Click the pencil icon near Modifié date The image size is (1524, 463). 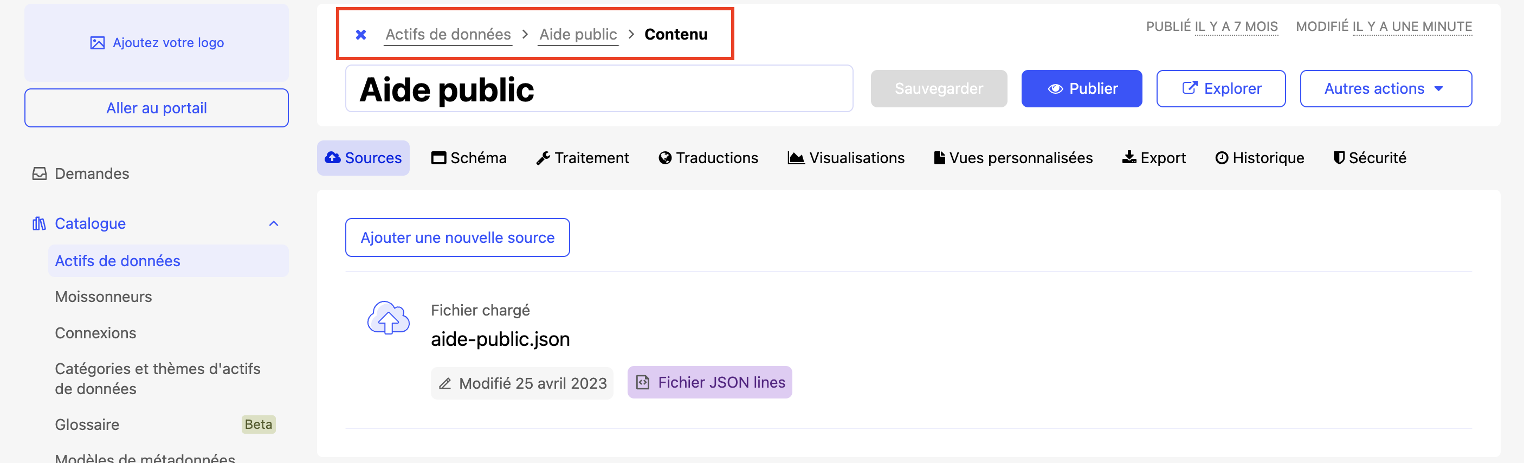coord(445,384)
